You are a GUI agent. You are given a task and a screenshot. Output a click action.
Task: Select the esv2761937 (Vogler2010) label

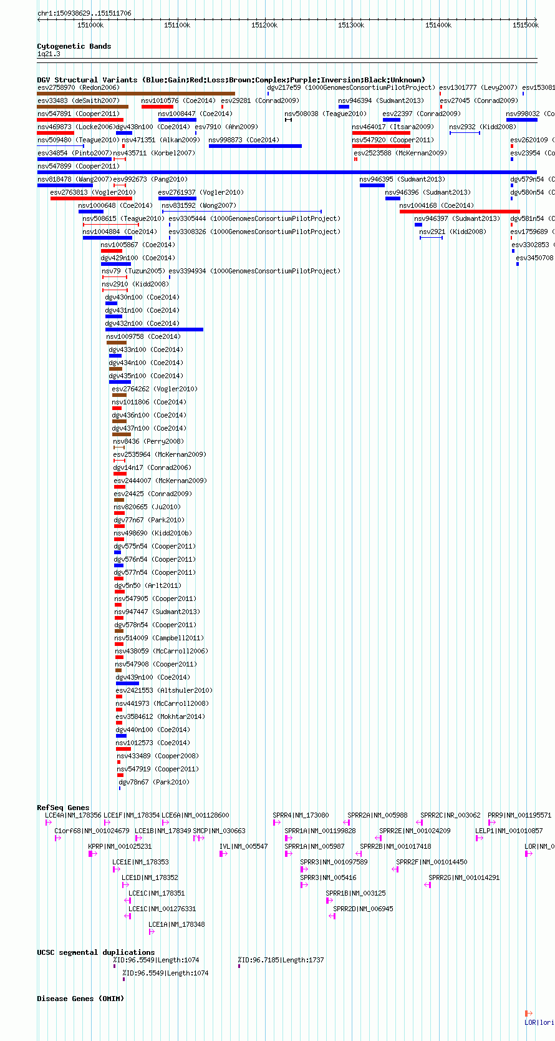coord(201,192)
